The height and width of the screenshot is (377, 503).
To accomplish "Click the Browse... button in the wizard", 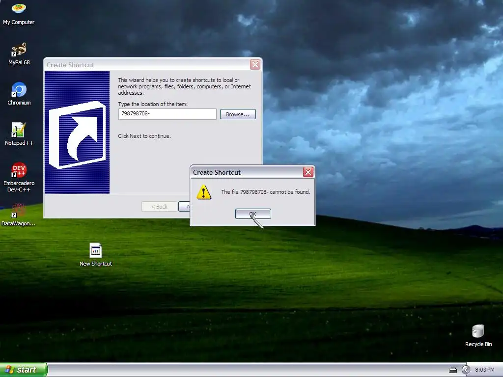I will (238, 114).
